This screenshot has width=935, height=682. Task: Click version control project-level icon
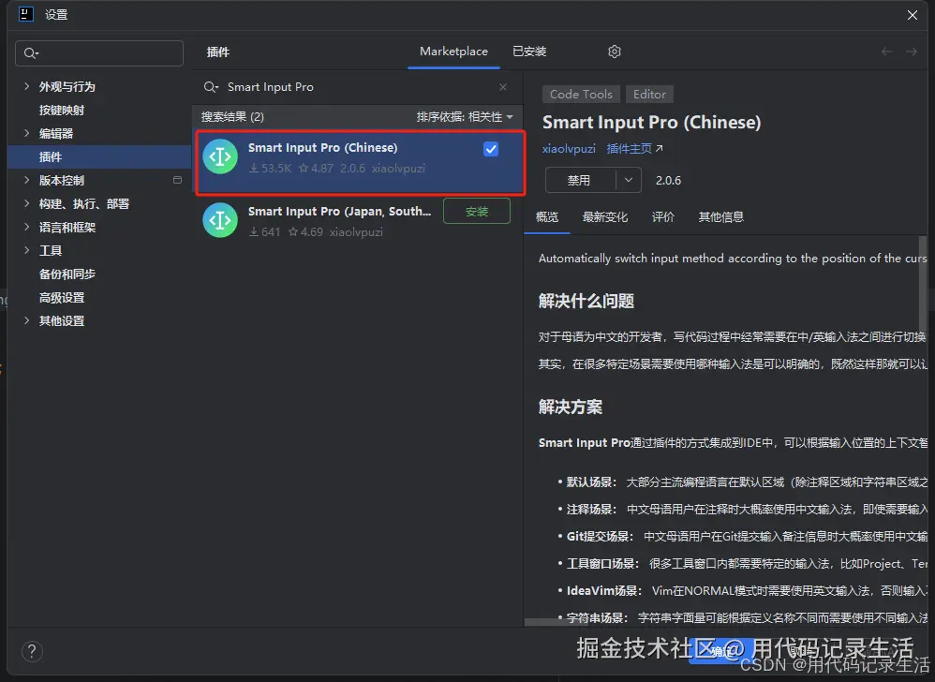point(177,180)
